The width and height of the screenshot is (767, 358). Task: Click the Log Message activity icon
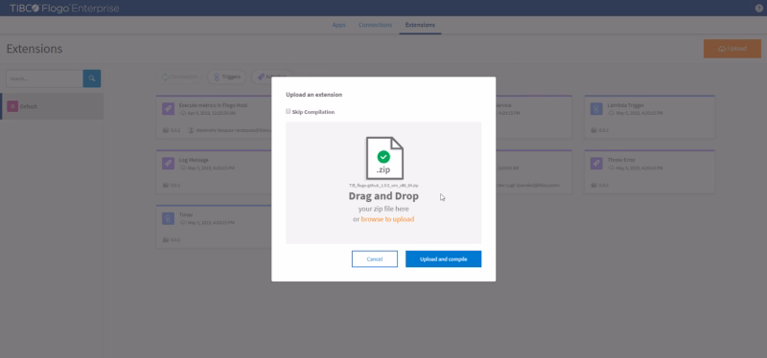point(168,164)
